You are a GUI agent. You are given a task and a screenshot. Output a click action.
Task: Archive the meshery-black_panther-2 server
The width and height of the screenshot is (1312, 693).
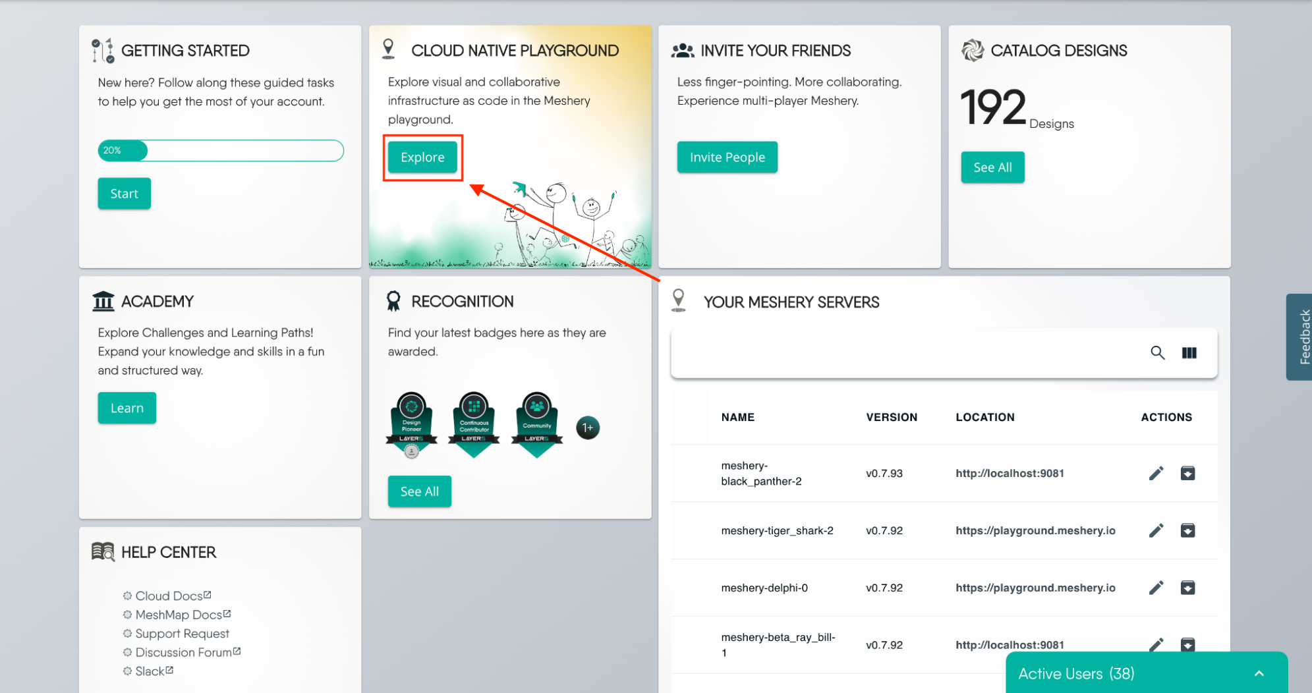point(1187,473)
